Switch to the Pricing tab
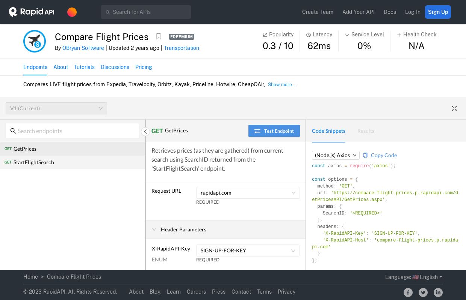The image size is (466, 300). (144, 67)
